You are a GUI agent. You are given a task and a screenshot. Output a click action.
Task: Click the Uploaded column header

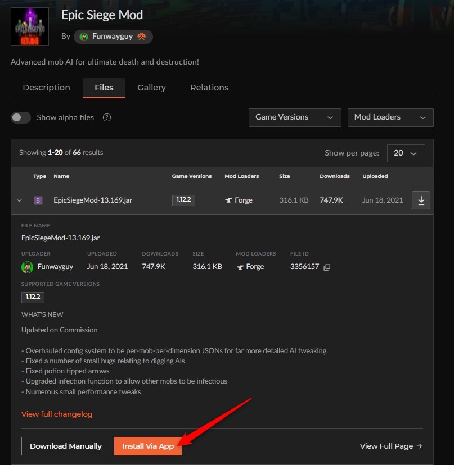point(375,176)
